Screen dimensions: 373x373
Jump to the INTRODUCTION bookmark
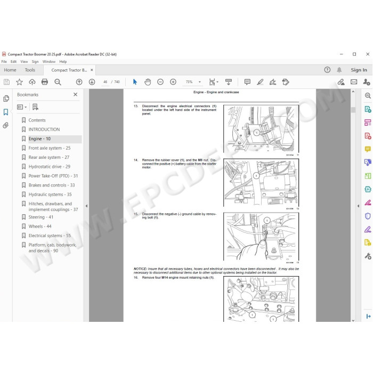coord(44,129)
